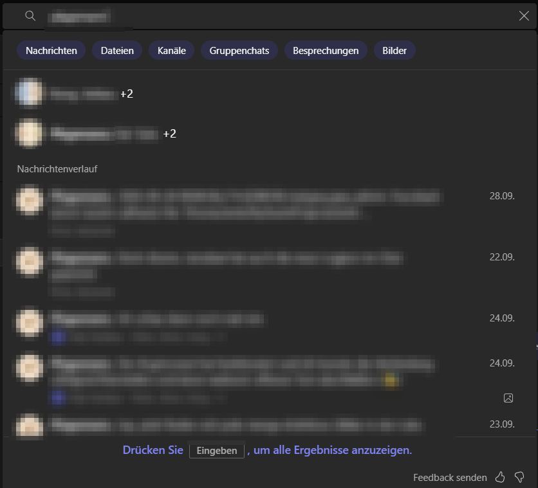This screenshot has height=488, width=538.
Task: Click the image attachment icon in the results
Action: (508, 398)
